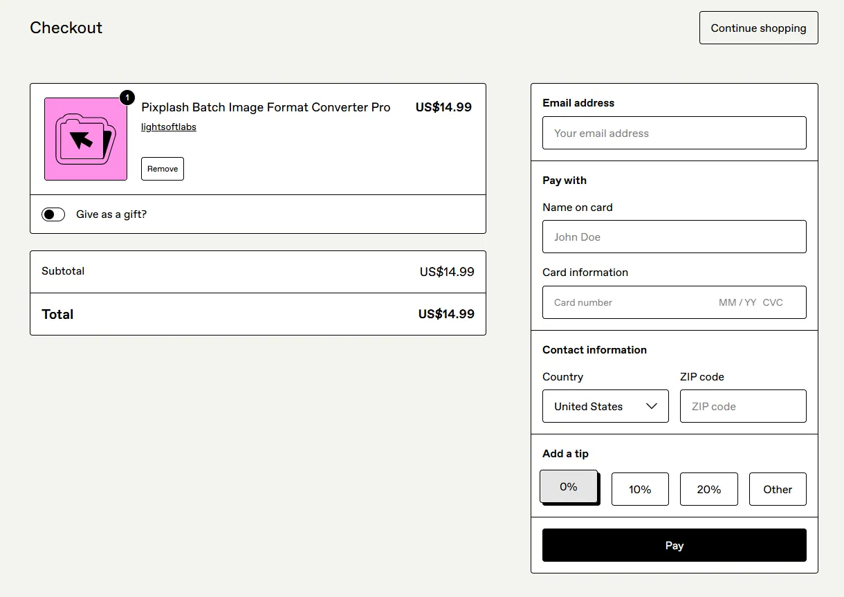The image size is (844, 597).
Task: Click Other to enter a custom tip
Action: [x=778, y=489]
